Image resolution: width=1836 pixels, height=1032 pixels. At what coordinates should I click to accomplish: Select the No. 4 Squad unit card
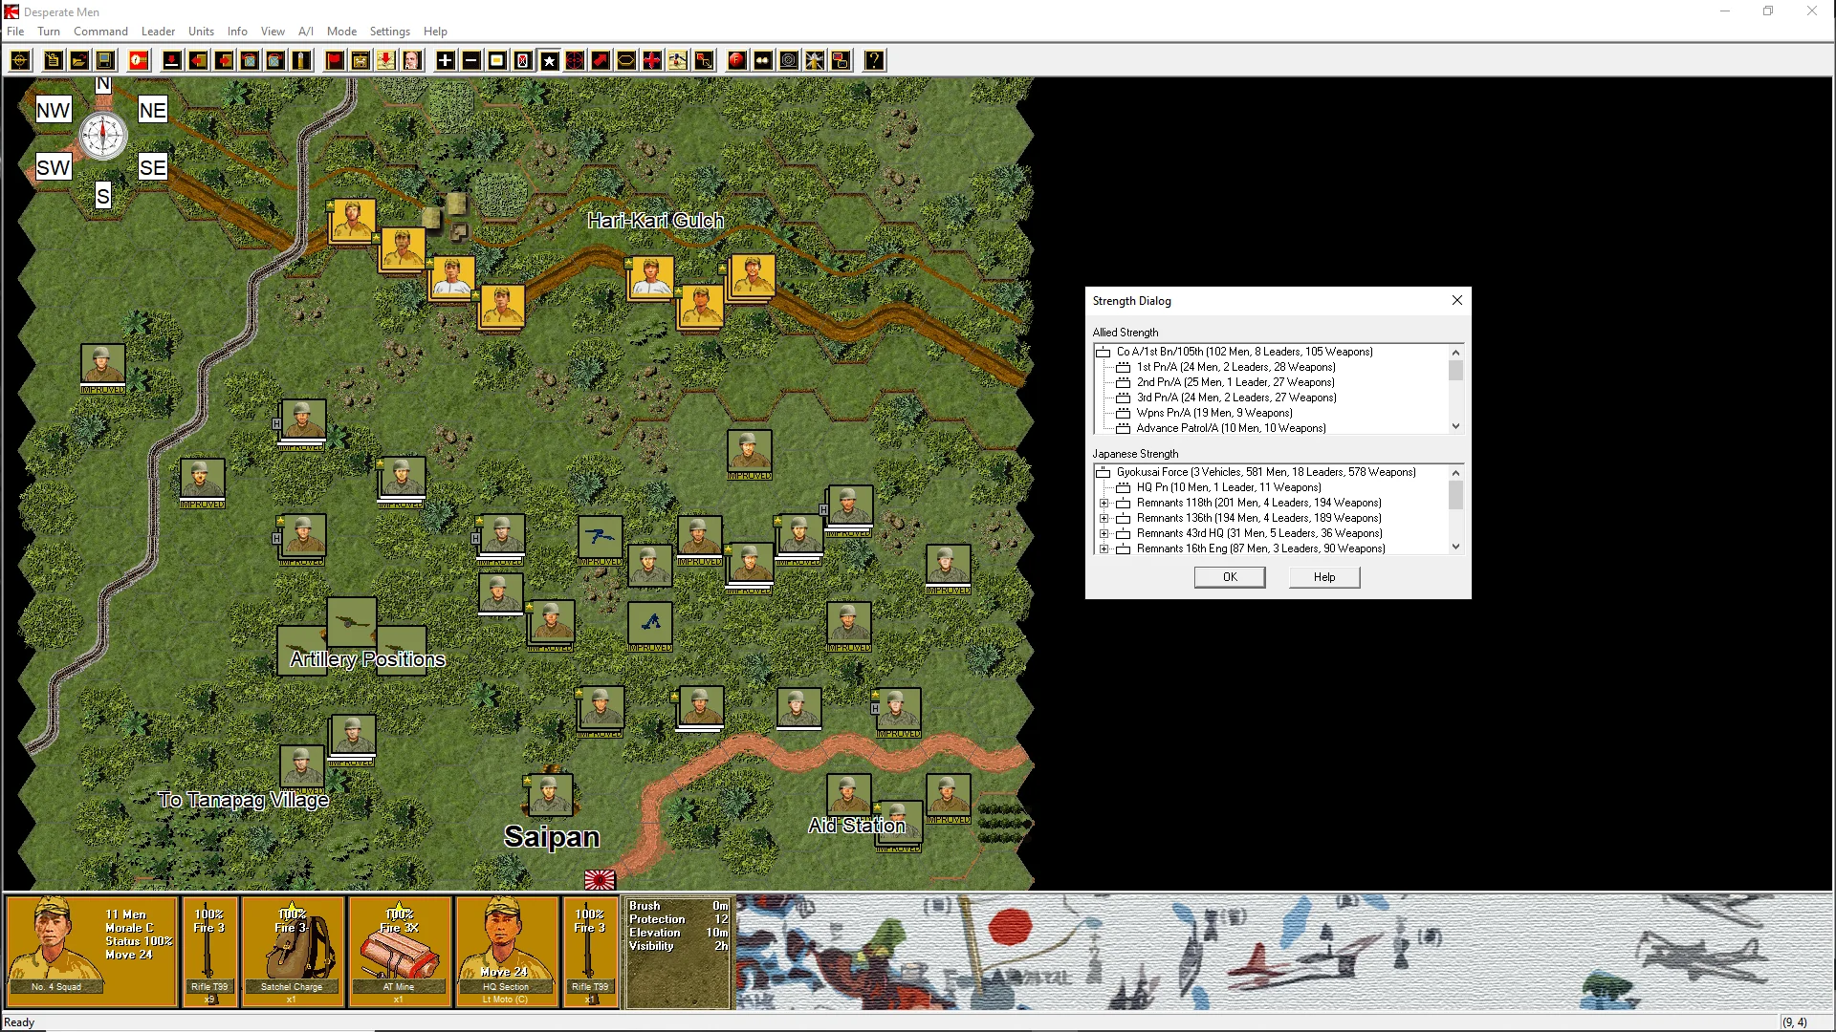[x=92, y=951]
